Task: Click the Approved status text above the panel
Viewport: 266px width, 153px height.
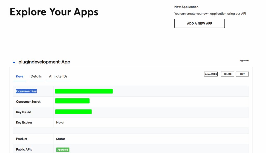Action: click(x=244, y=61)
